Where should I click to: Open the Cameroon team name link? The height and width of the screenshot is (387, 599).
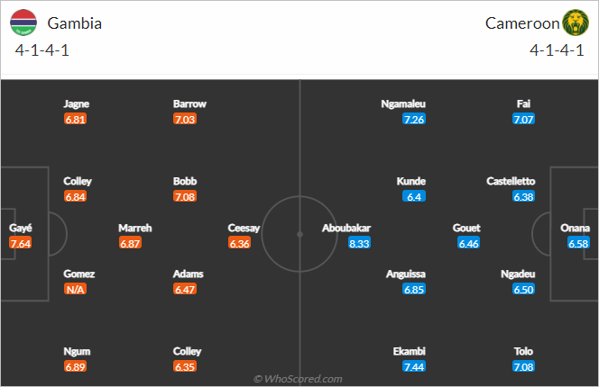pos(522,23)
